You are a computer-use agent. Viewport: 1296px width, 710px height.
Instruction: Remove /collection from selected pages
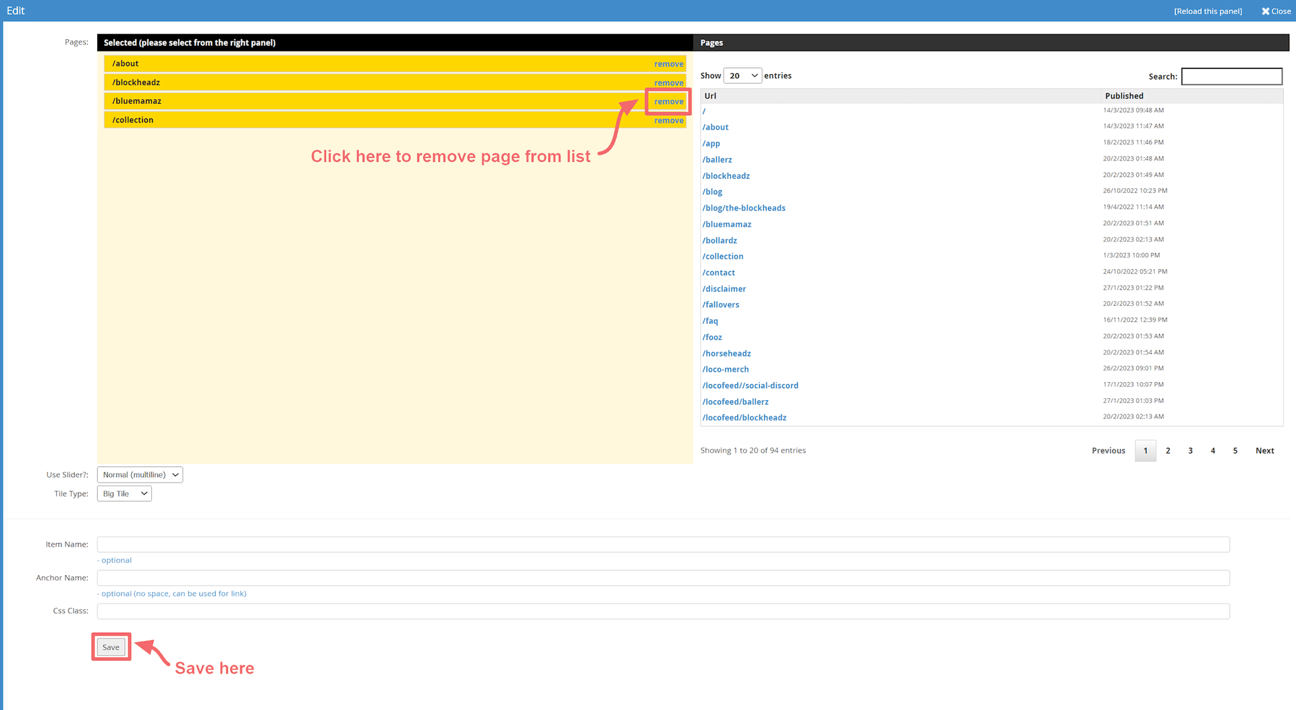coord(668,120)
